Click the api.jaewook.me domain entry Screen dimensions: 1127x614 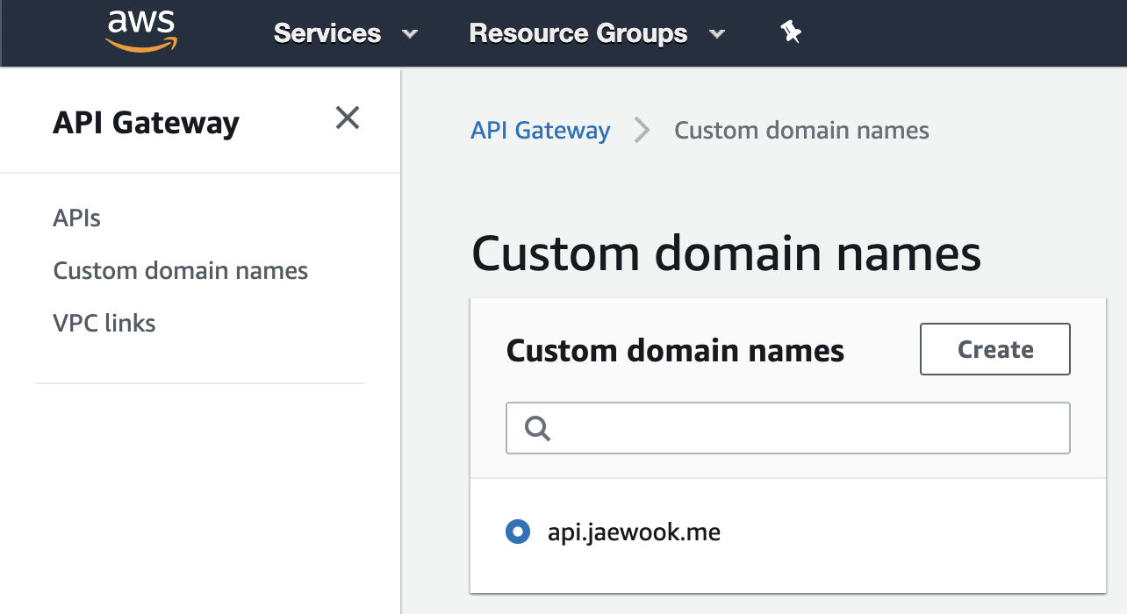(634, 532)
